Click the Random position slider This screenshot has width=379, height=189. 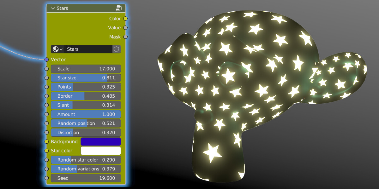[86, 123]
